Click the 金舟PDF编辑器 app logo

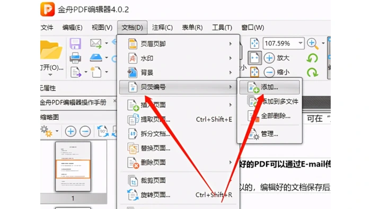point(48,10)
